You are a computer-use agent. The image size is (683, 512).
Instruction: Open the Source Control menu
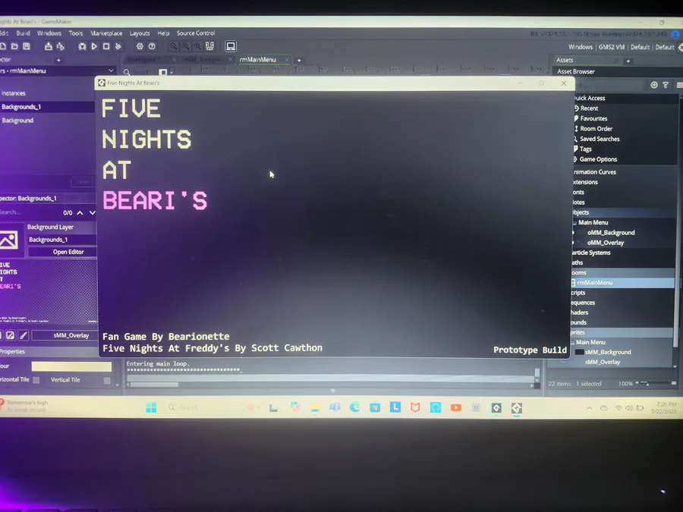196,33
